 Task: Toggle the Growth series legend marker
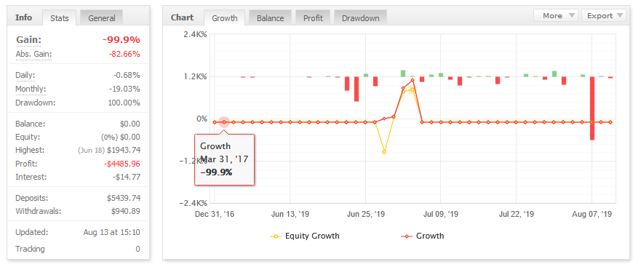click(x=407, y=236)
